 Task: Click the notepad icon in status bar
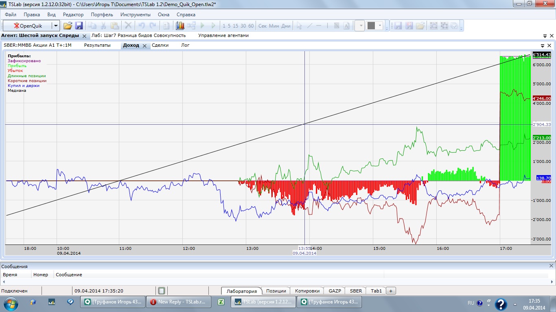click(x=162, y=291)
